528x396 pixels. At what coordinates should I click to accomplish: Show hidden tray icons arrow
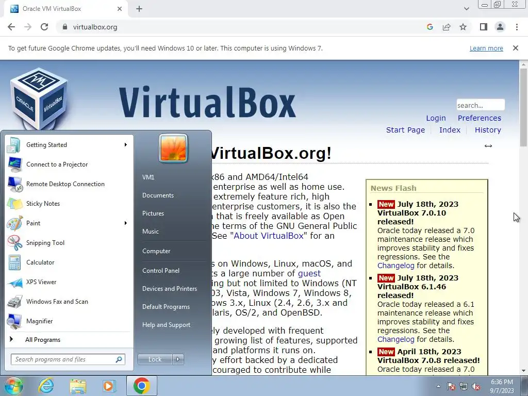tap(438, 386)
